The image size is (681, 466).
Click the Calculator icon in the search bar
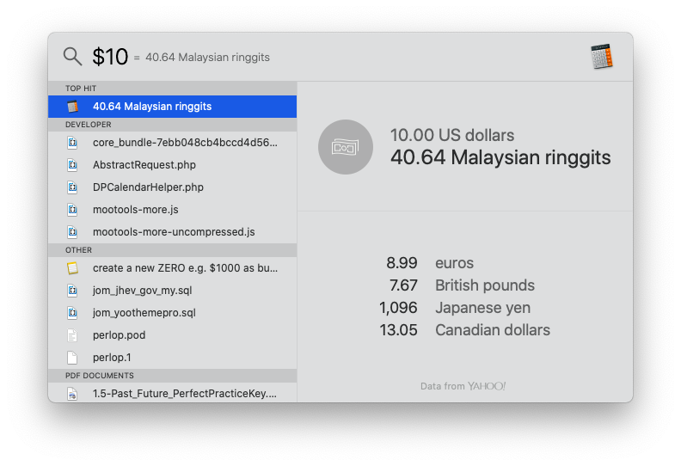602,57
